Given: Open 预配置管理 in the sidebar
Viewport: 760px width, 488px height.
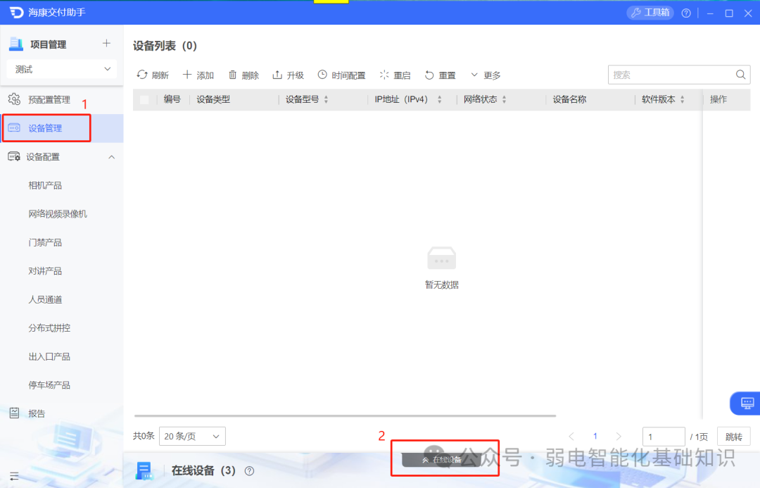Looking at the screenshot, I should 49,100.
